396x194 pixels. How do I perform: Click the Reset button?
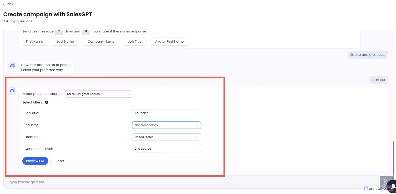click(x=60, y=161)
